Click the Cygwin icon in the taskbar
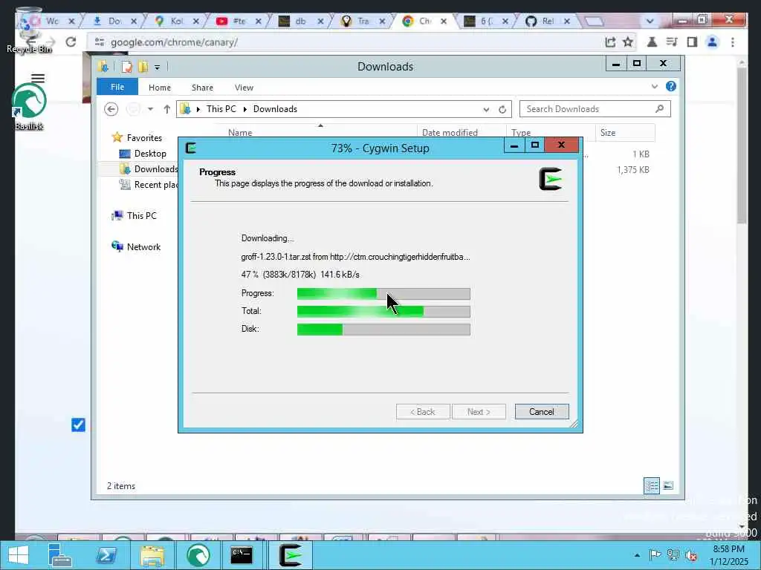The width and height of the screenshot is (761, 570). (291, 555)
